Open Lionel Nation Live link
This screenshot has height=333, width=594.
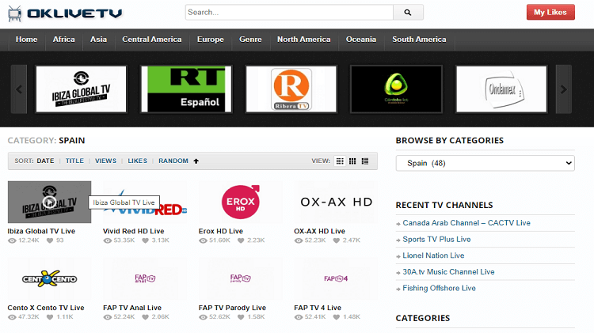click(x=433, y=255)
